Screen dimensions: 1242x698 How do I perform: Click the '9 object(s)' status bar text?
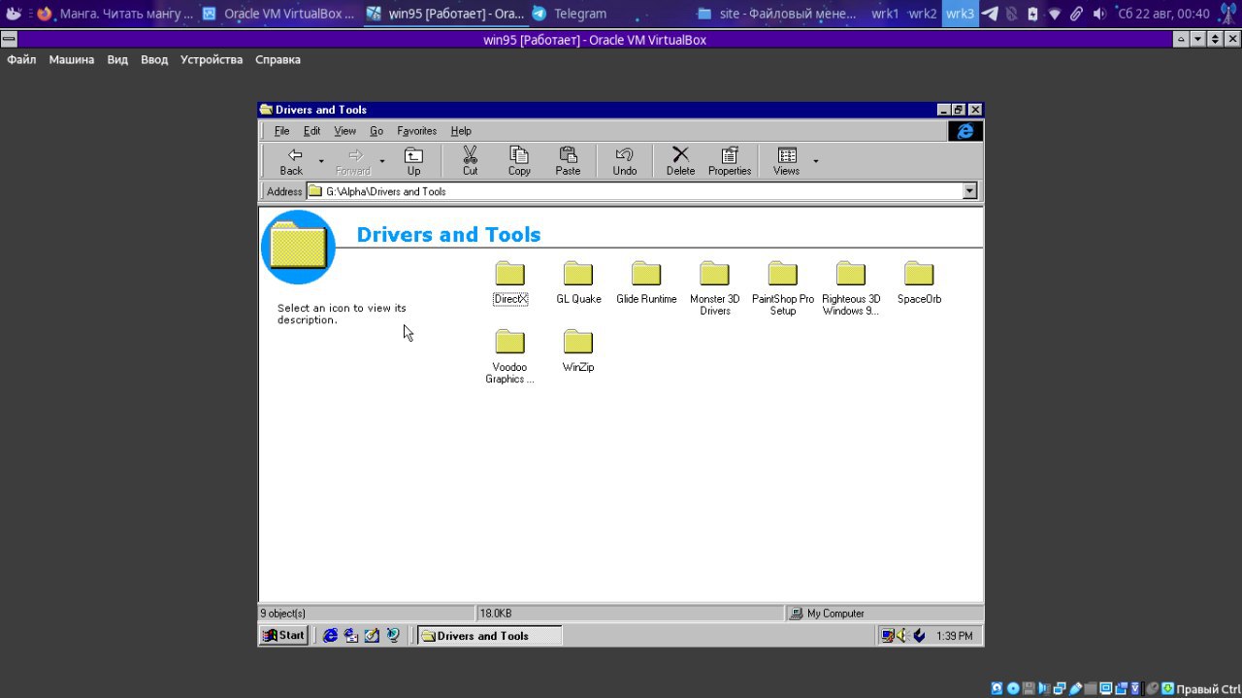click(x=282, y=614)
